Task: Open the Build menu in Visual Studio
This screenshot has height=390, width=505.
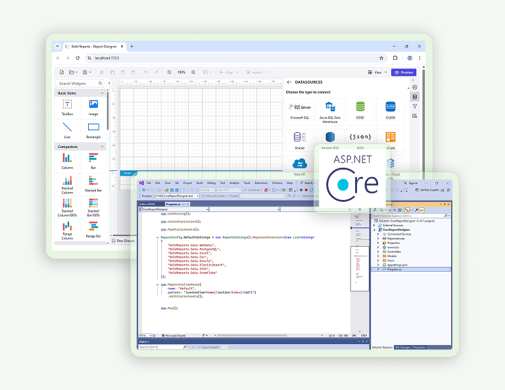Action: (200, 183)
